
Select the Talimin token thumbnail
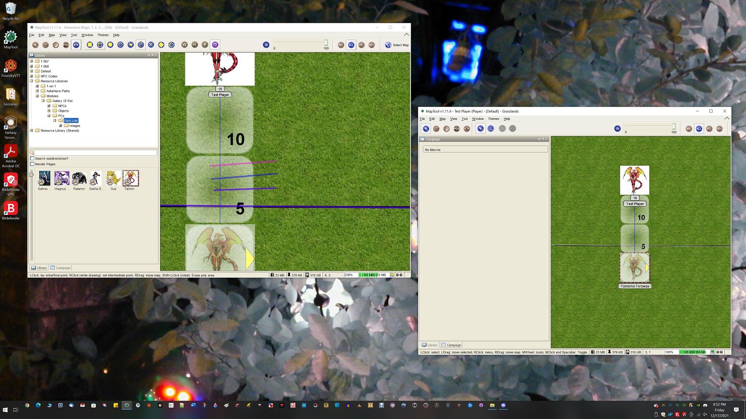pos(131,178)
